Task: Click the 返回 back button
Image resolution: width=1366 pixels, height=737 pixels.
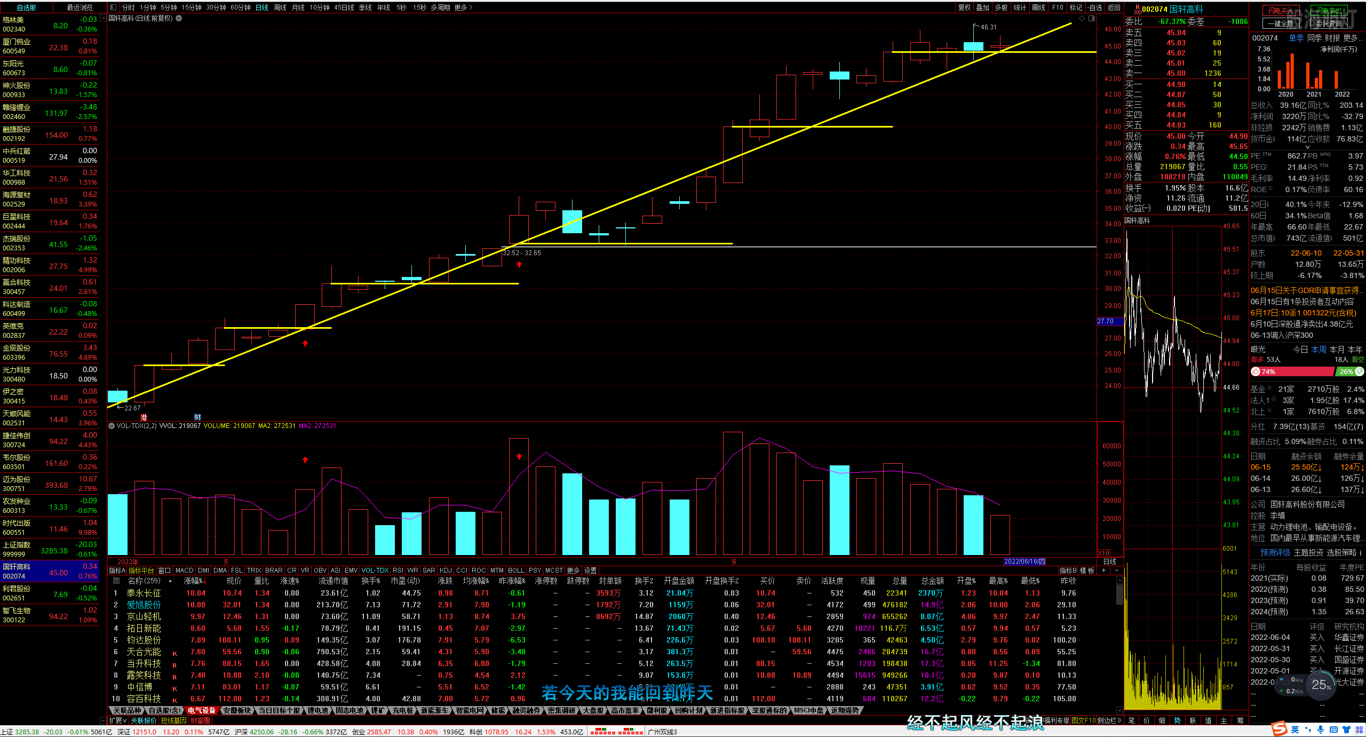Action: pos(1114,7)
